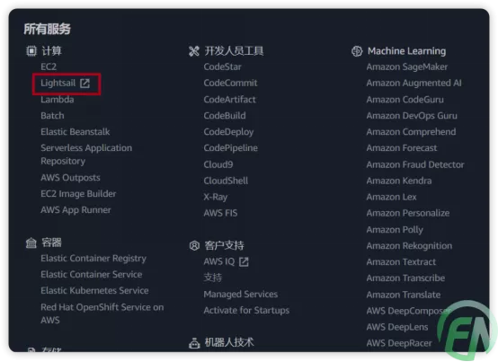498x362 pixels.
Task: Open the Lambda service link
Action: coord(58,100)
